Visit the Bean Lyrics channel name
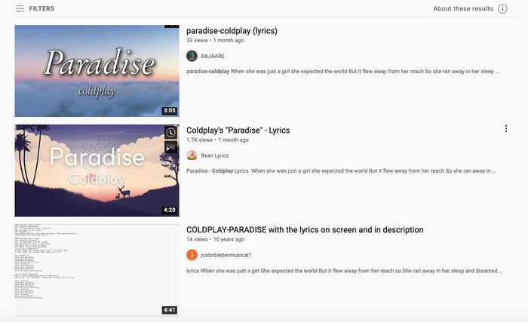This screenshot has height=322, width=528. click(x=216, y=155)
